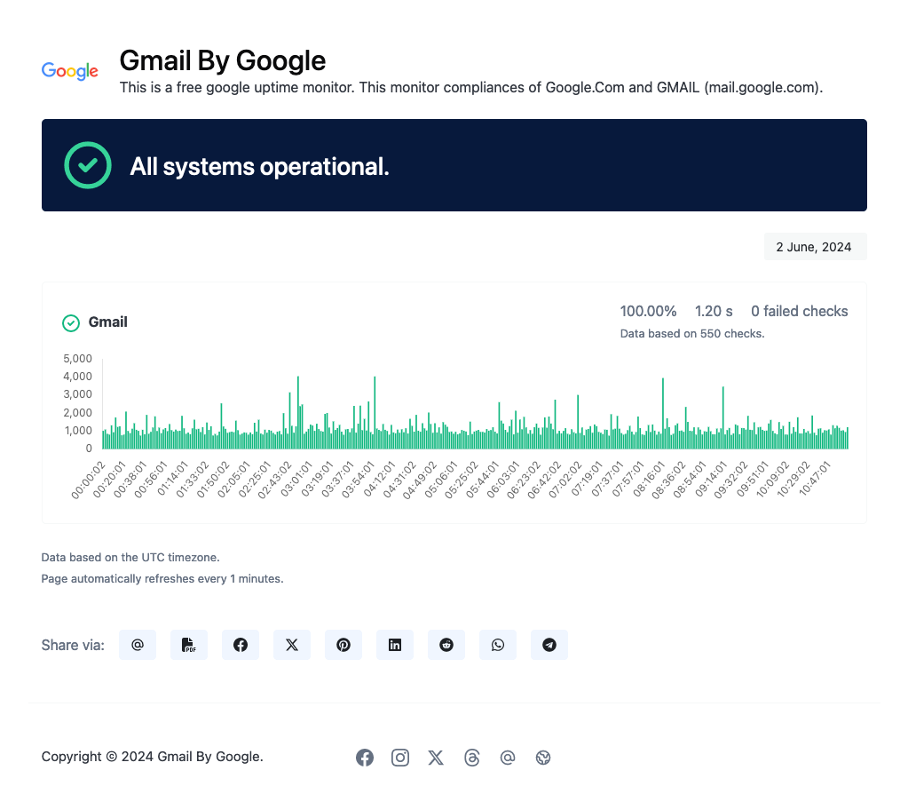Open the Gmail monitor name link
Viewport: 908px width, 810px height.
pyautogui.click(x=108, y=322)
